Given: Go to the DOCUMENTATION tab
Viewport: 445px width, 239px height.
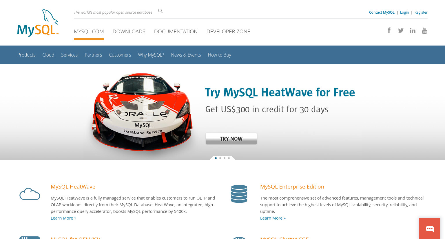Looking at the screenshot, I should [176, 31].
